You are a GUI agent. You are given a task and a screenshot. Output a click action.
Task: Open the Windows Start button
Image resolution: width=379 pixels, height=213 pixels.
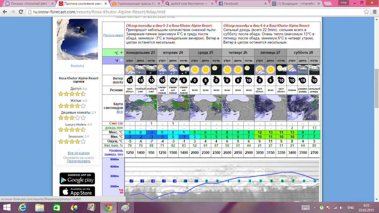pyautogui.click(x=6, y=207)
